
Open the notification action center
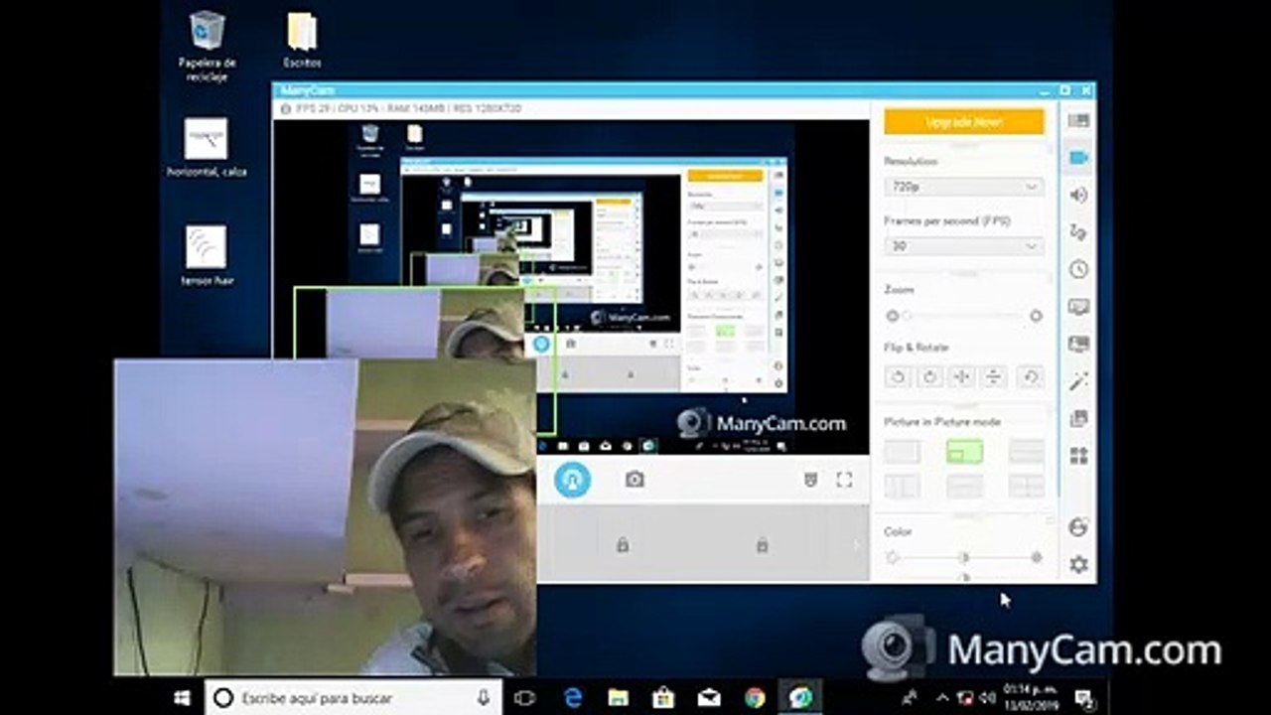[1084, 698]
